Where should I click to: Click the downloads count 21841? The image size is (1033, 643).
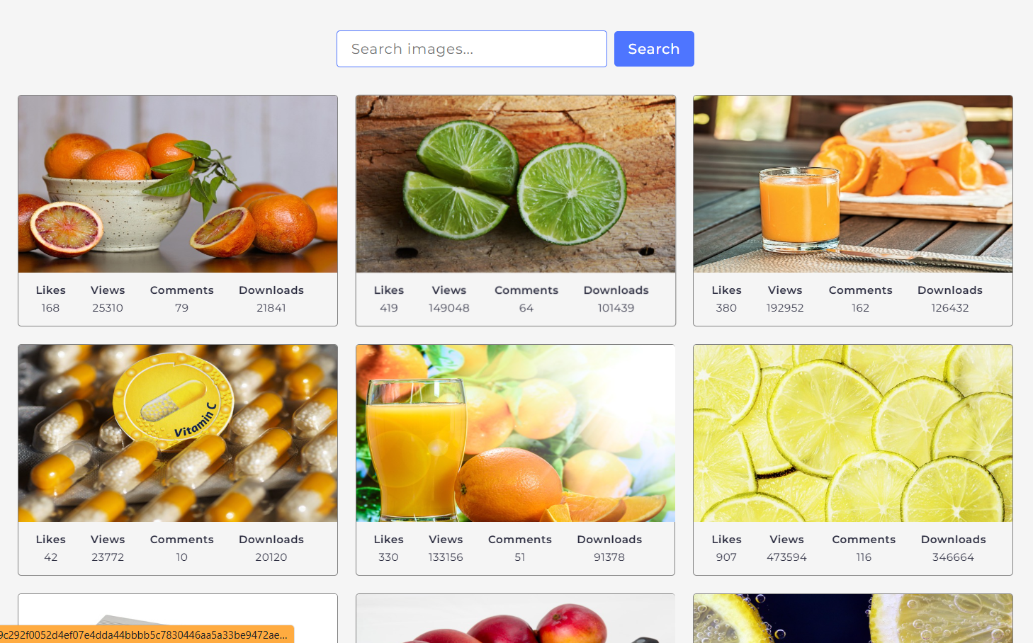[271, 308]
